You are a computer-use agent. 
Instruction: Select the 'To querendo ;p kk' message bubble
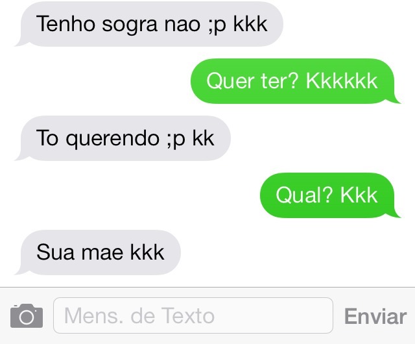[123, 138]
